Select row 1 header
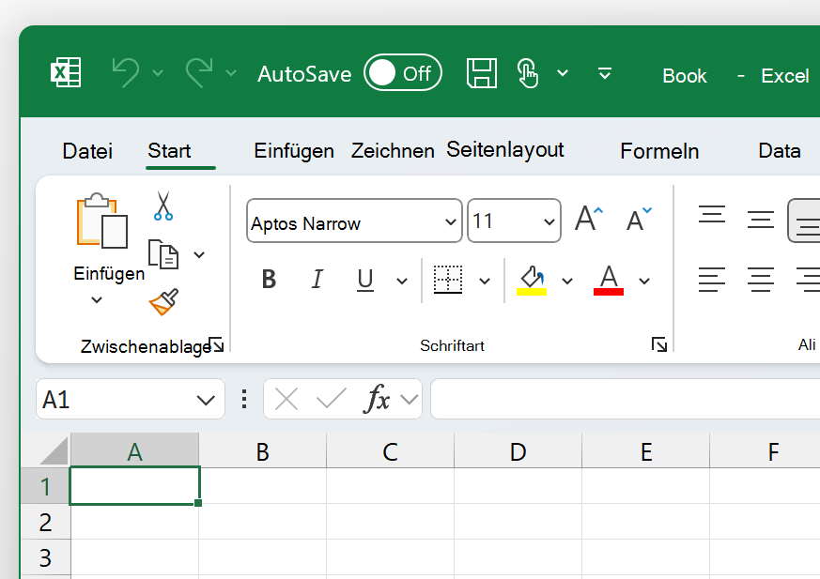Screen dimensions: 820x579 click(x=45, y=486)
